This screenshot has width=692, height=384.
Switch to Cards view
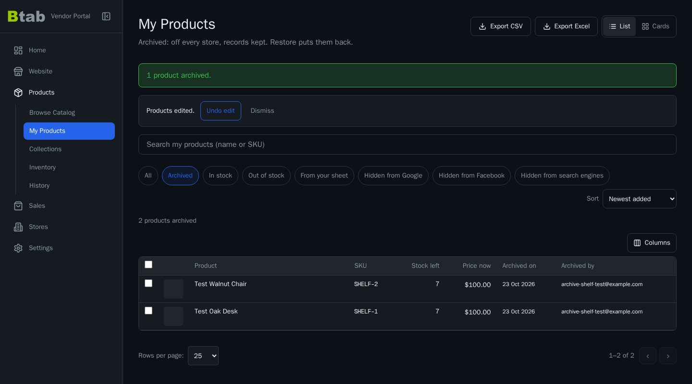655,26
